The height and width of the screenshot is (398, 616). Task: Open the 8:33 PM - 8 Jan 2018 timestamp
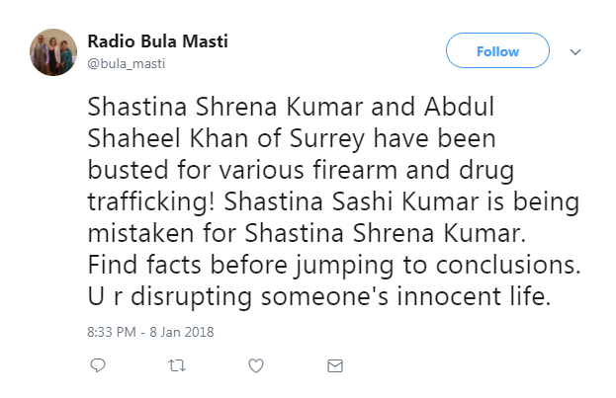point(151,332)
